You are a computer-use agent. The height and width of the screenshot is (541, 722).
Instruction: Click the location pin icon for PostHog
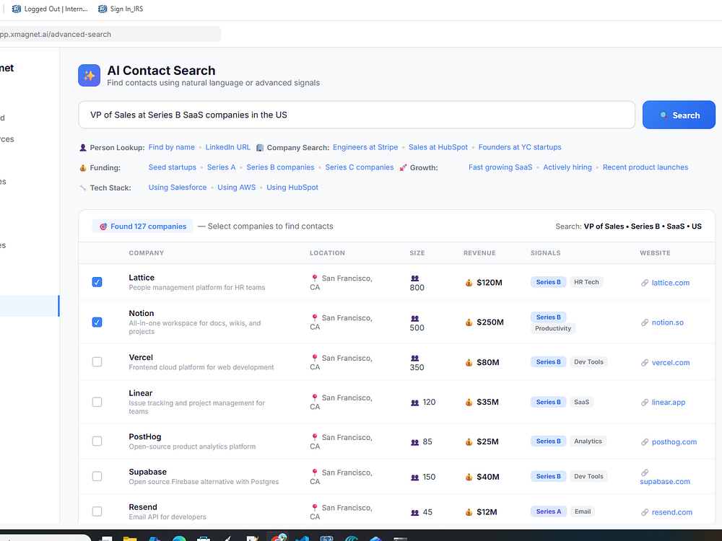coord(315,438)
